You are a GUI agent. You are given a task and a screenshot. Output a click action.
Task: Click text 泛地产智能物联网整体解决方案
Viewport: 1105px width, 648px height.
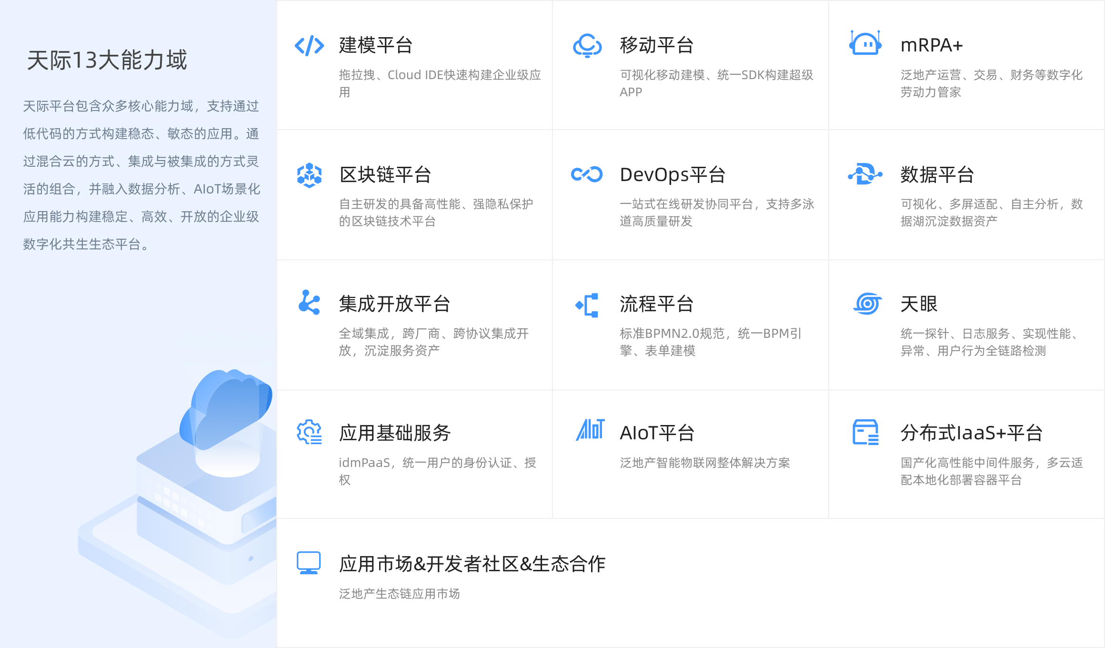[x=705, y=463]
